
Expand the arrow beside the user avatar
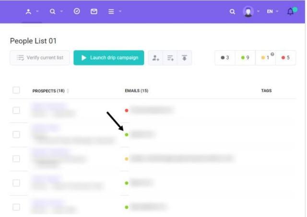click(x=258, y=11)
